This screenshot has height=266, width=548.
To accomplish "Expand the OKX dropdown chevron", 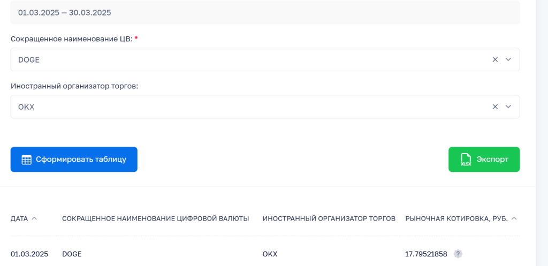I will point(508,107).
